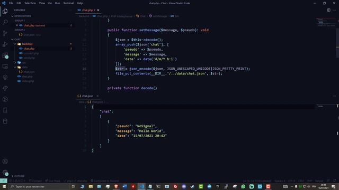Screen dimensions: 339x190
Task: Close the chat.php editor tab
Action: point(98,10)
